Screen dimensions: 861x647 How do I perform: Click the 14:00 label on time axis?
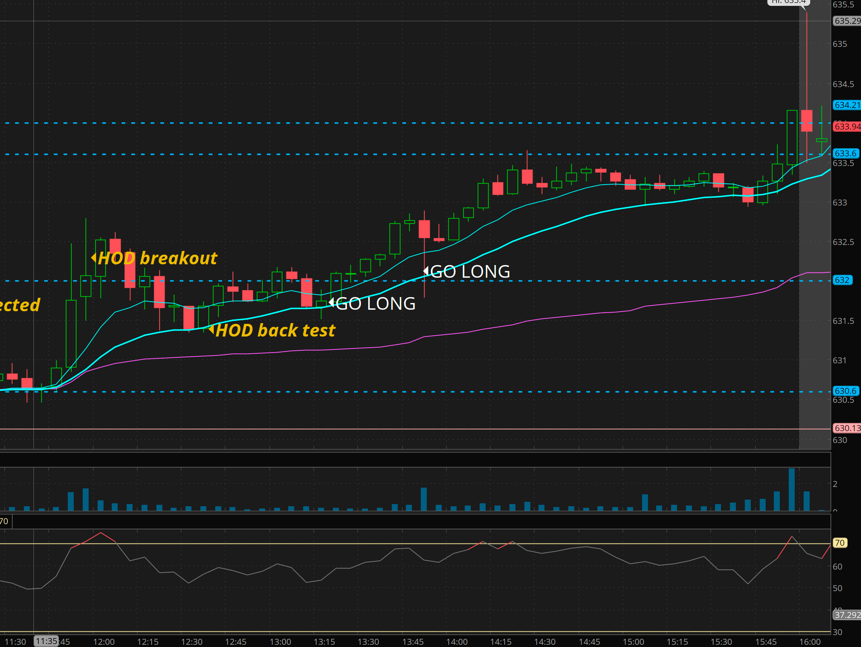coord(457,641)
